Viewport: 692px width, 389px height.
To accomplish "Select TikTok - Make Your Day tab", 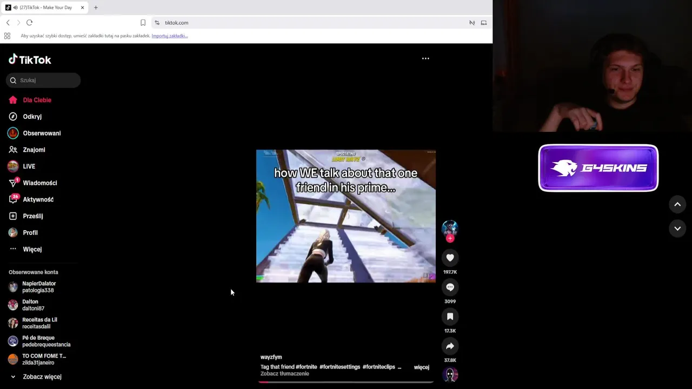I will 45,8.
